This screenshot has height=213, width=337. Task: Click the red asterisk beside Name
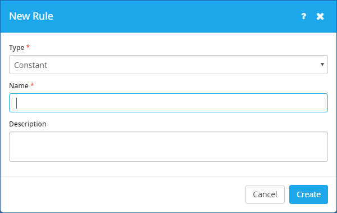point(32,84)
